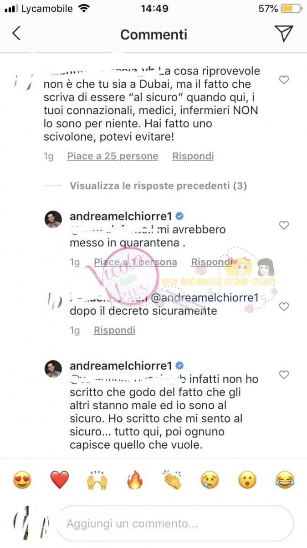Like the 'dopo il decreto sicuramente' reply

[x=284, y=306]
